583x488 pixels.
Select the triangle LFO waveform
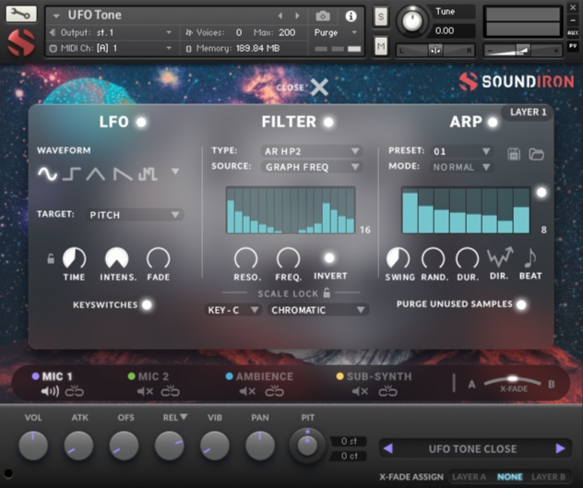point(96,173)
